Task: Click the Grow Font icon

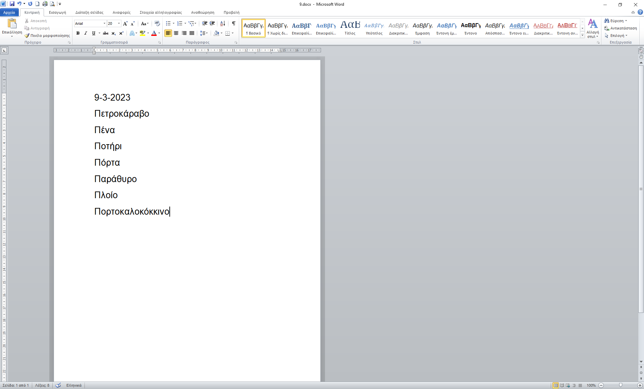Action: [x=125, y=23]
